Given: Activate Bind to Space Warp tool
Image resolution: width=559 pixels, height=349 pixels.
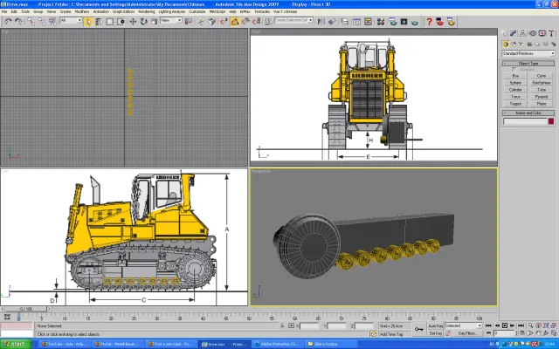Looking at the screenshot, I should click(x=52, y=22).
